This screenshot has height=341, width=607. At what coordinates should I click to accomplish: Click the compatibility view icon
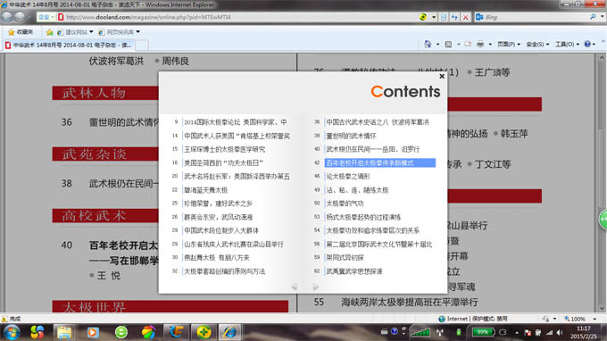444,17
